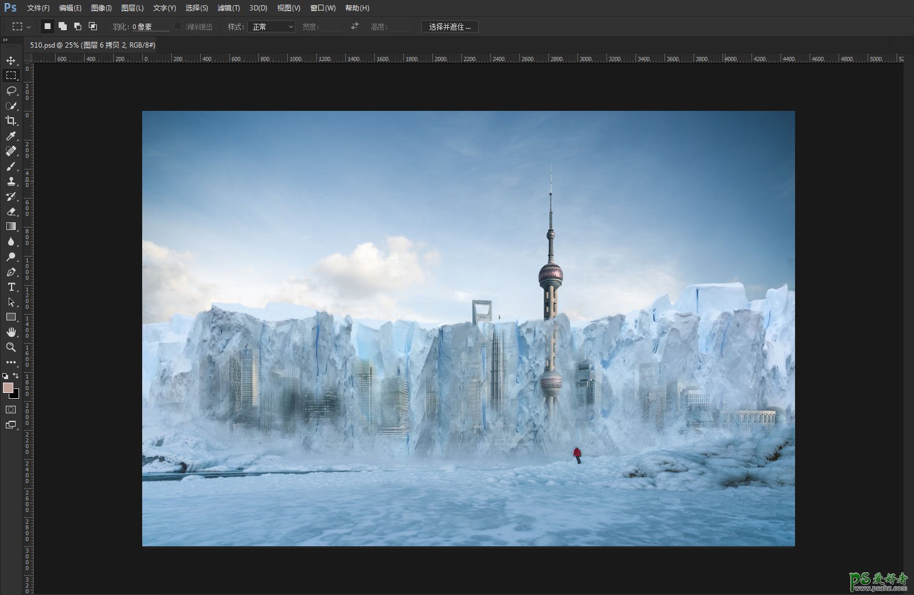
Task: Open the 编辑(E) menu
Action: [70, 8]
